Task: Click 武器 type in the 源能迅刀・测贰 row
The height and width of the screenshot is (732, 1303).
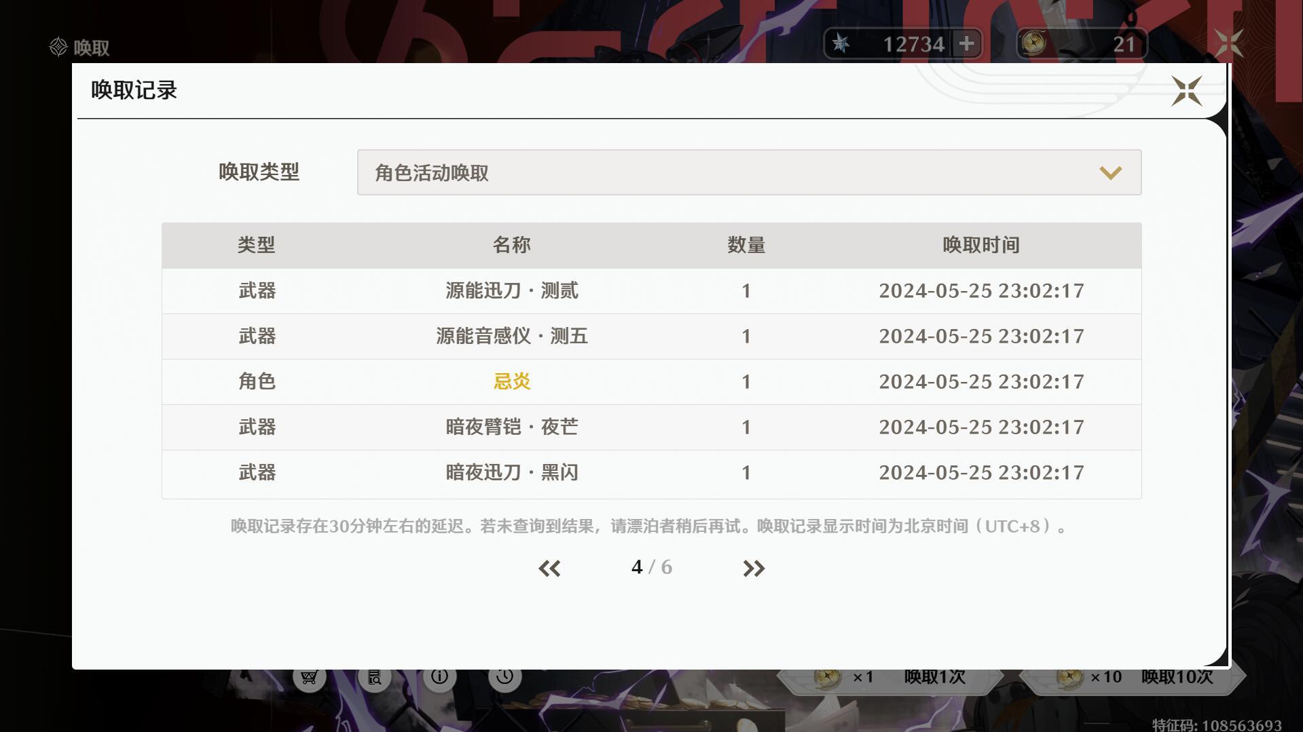Action: pos(257,291)
